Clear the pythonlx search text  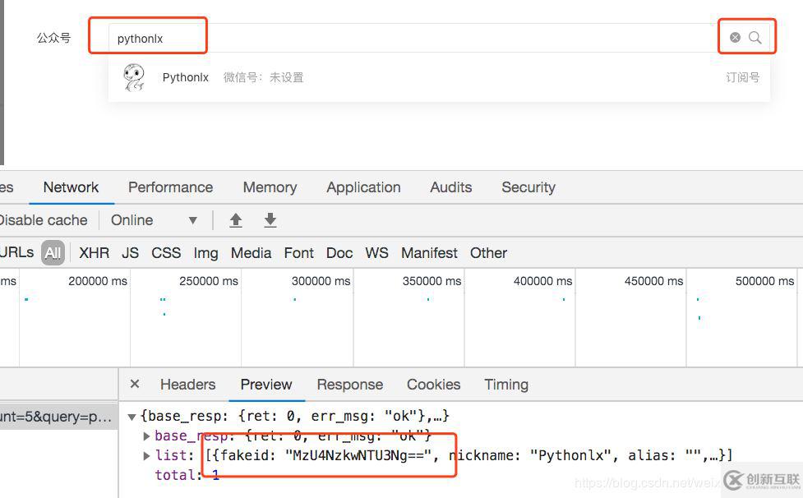coord(735,37)
